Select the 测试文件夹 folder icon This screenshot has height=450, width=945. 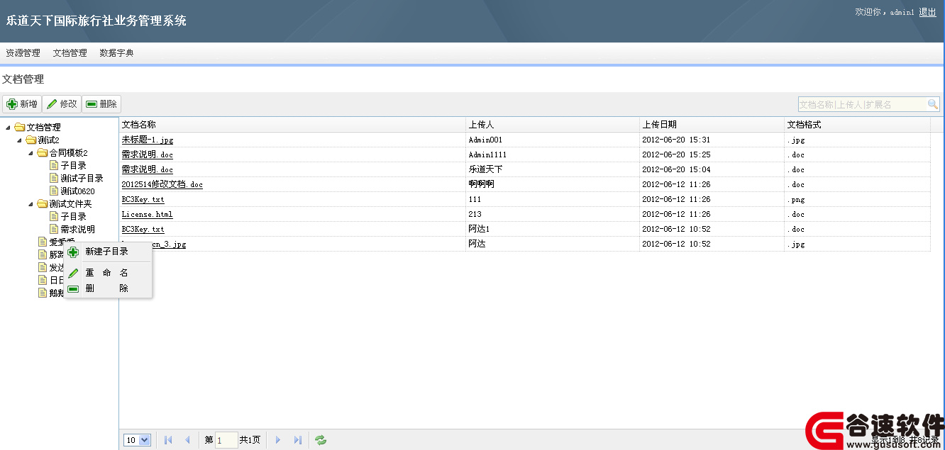[42, 204]
